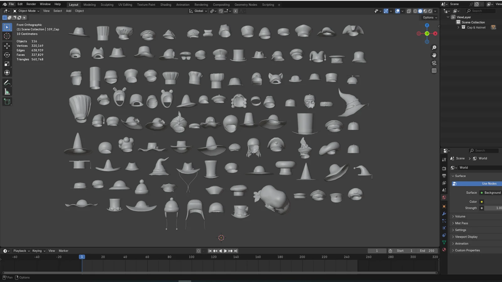502x282 pixels.
Task: Select the Annotate tool
Action: (x=7, y=83)
